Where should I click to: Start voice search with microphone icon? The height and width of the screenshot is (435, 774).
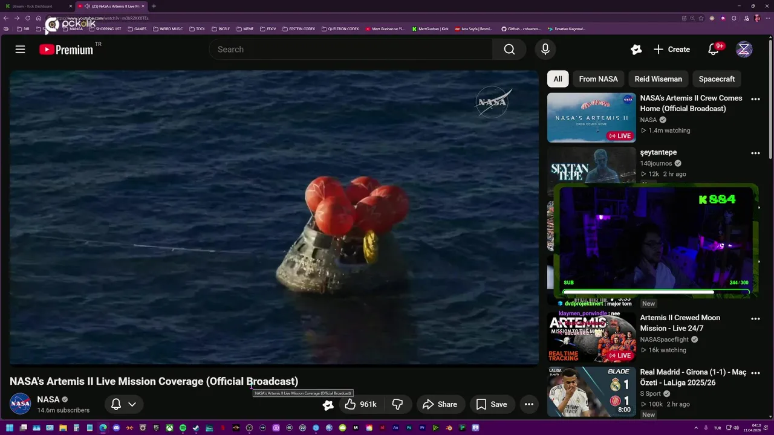[x=545, y=50]
